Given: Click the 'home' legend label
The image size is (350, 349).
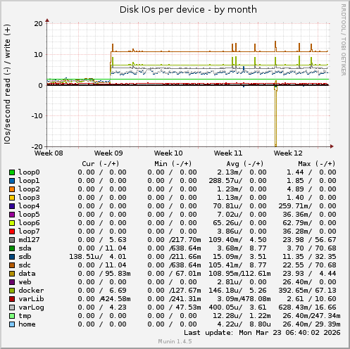Looking at the screenshot, I should coord(27,324).
